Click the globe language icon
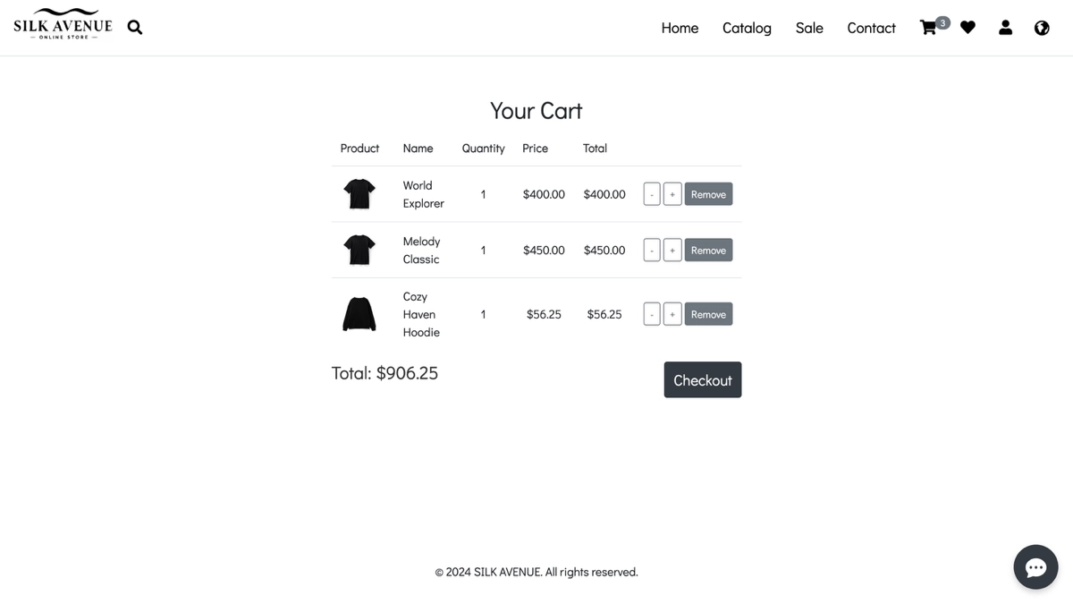This screenshot has height=604, width=1073. pyautogui.click(x=1042, y=28)
